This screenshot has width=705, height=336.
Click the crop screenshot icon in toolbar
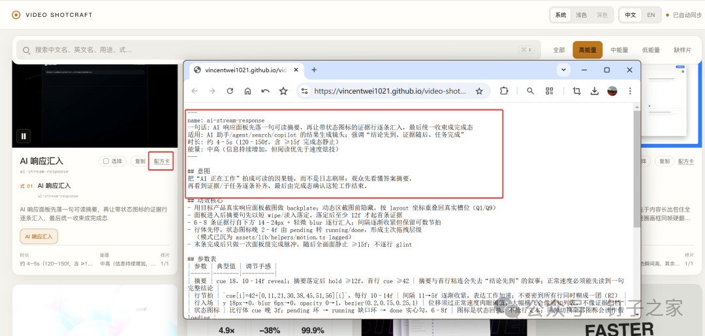click(x=576, y=91)
